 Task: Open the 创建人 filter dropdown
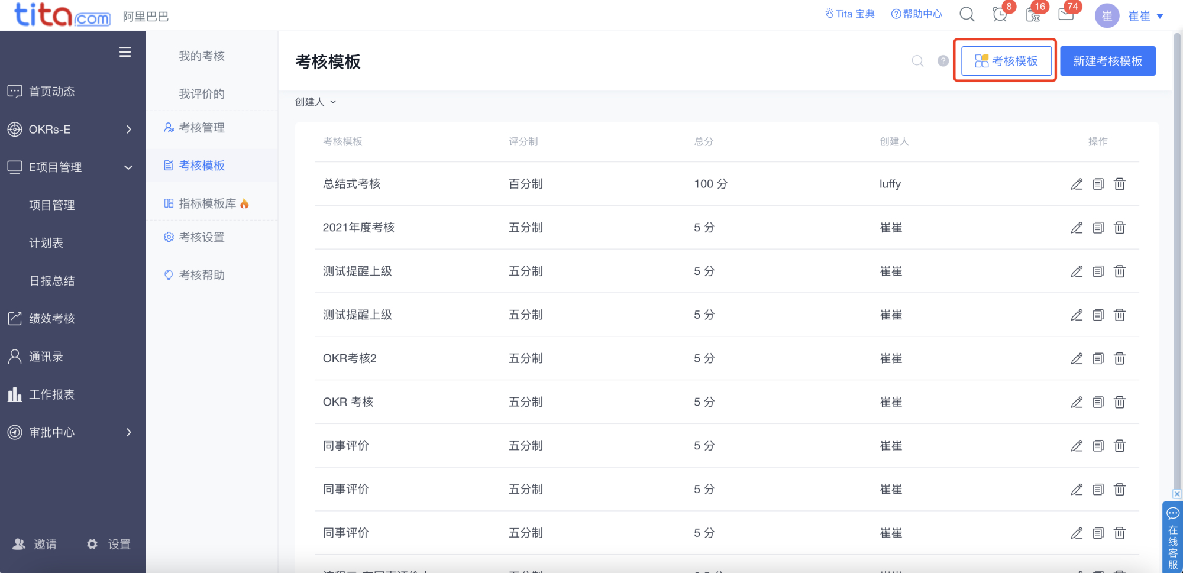point(315,102)
